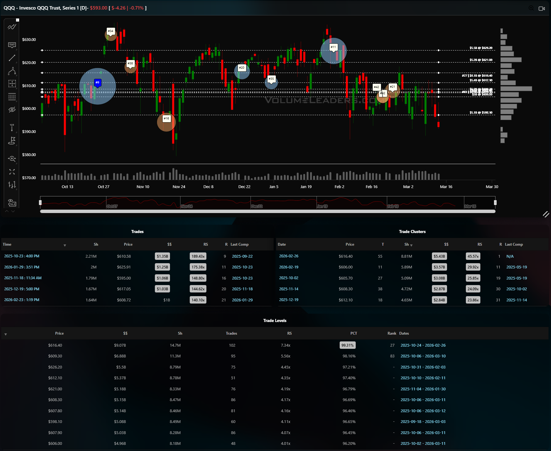This screenshot has width=551, height=451.
Task: Open date range 2025-10-24 - 2026-02-26
Action: [x=423, y=345]
